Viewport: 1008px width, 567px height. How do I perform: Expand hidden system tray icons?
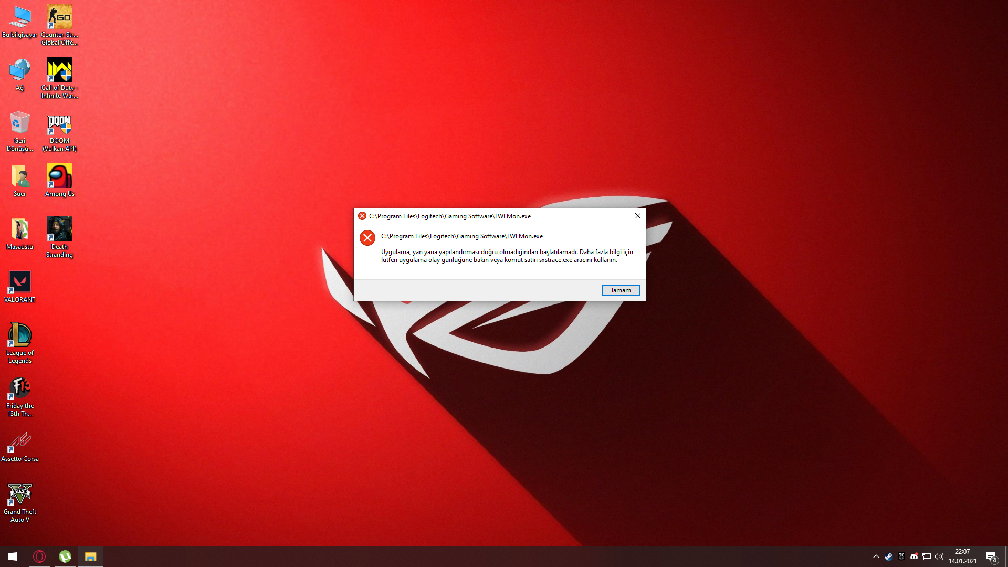pyautogui.click(x=876, y=556)
